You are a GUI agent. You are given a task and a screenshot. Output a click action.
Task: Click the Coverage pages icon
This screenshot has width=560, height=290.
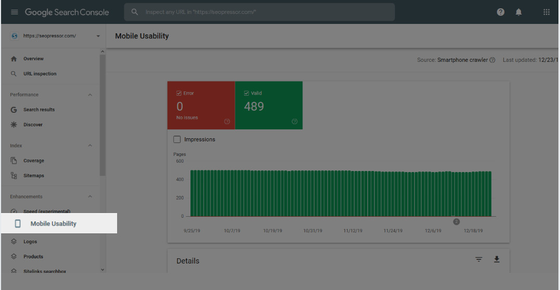pyautogui.click(x=14, y=161)
